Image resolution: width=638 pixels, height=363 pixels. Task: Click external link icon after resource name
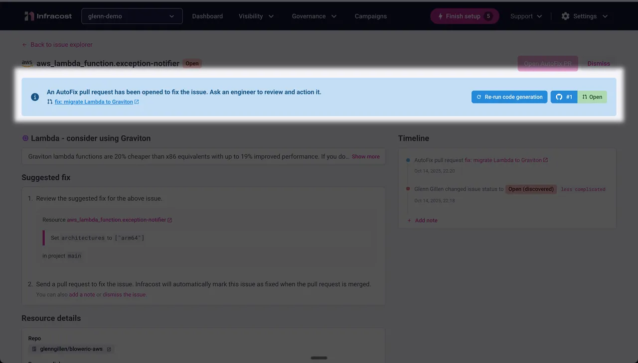[x=169, y=220]
